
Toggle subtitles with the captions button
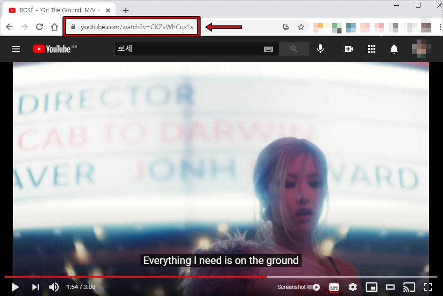[x=334, y=288]
